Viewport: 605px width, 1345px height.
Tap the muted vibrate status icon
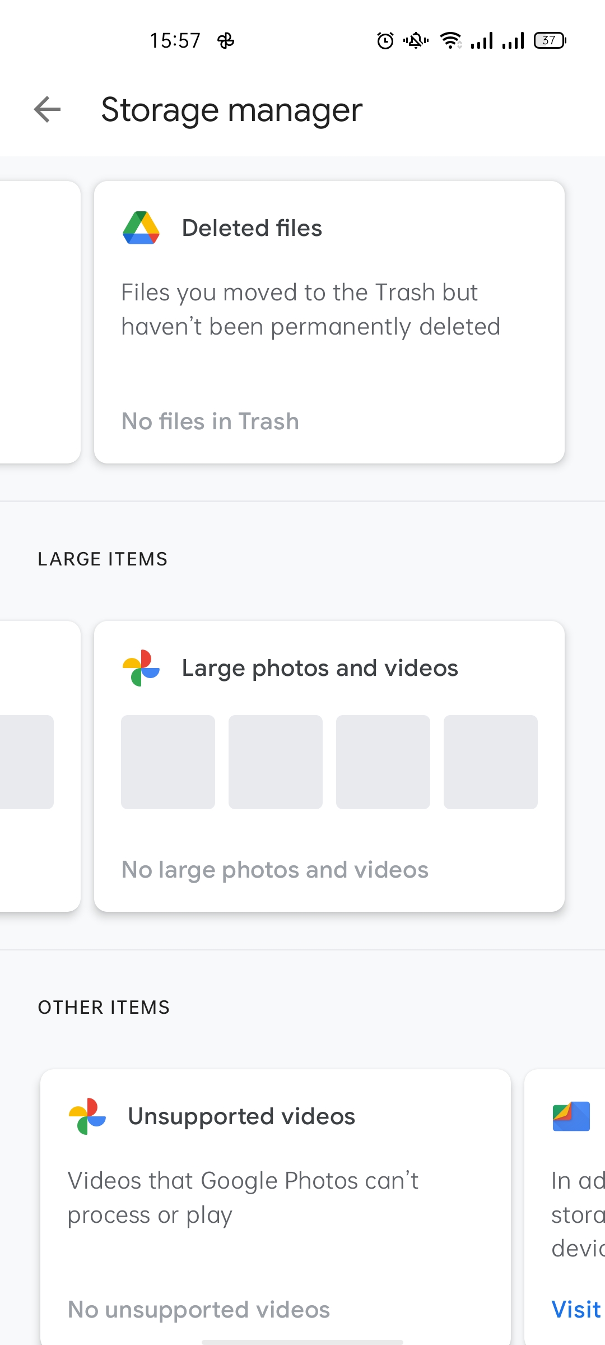[416, 40]
